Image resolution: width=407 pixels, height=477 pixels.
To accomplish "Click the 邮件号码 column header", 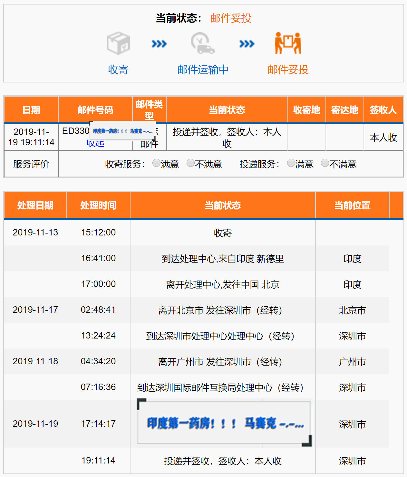I will pos(95,110).
